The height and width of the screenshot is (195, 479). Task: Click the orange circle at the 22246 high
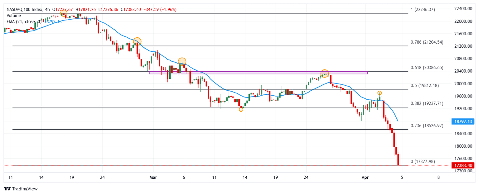click(x=64, y=13)
